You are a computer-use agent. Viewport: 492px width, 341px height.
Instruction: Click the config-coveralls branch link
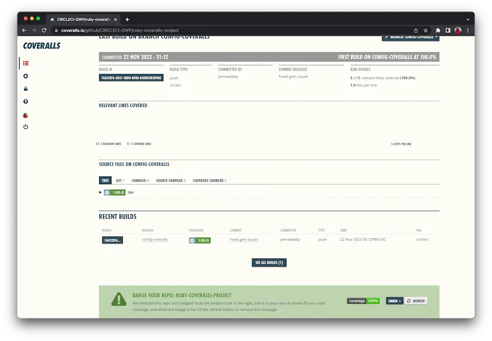coord(155,240)
